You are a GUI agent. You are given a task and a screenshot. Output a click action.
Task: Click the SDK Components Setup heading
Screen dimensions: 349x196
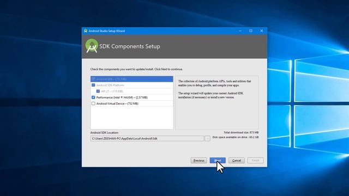pyautogui.click(x=130, y=46)
